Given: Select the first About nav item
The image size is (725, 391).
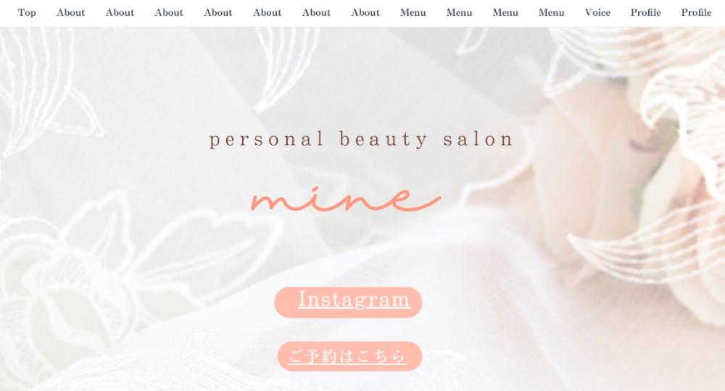Looking at the screenshot, I should click(70, 12).
